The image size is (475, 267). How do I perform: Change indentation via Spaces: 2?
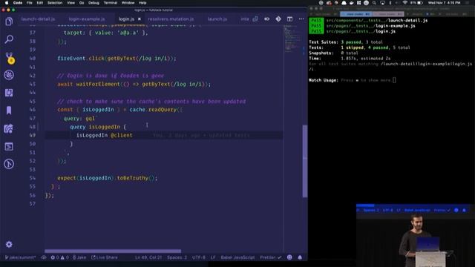click(177, 257)
